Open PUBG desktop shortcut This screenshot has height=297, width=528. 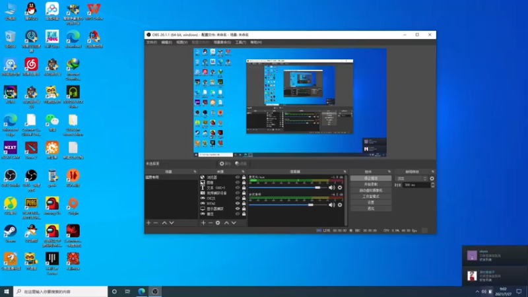31,208
